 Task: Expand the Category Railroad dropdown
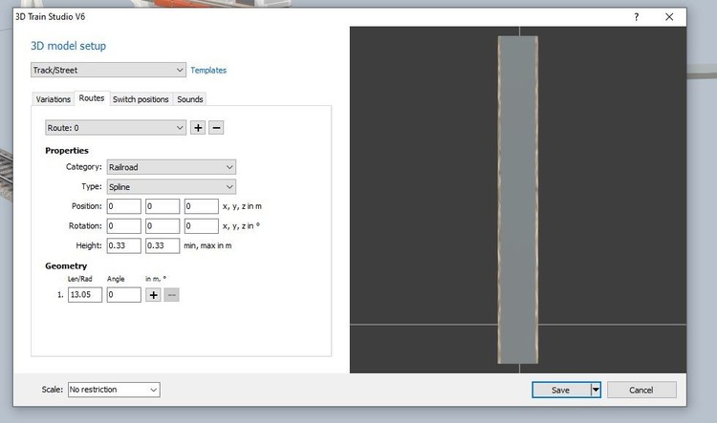pyautogui.click(x=171, y=167)
